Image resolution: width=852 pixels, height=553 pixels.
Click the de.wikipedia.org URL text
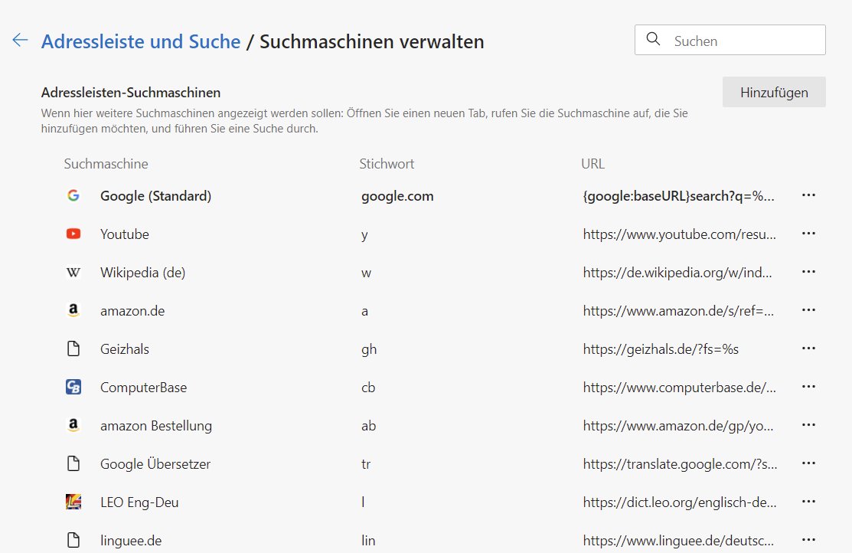[677, 273]
